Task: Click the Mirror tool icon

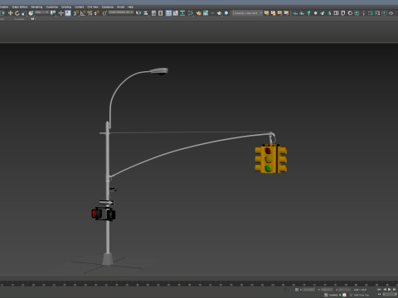Action: (x=138, y=13)
